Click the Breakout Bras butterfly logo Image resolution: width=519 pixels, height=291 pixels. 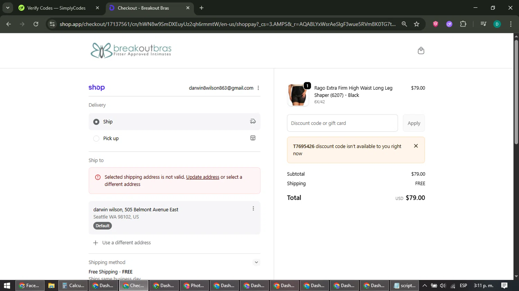pos(131,50)
